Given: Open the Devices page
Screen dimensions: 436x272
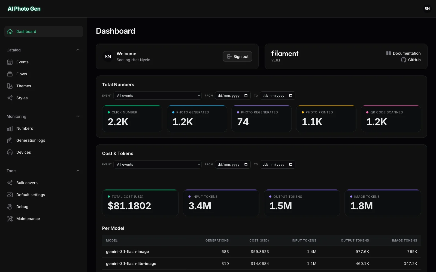Looking at the screenshot, I should (44, 152).
